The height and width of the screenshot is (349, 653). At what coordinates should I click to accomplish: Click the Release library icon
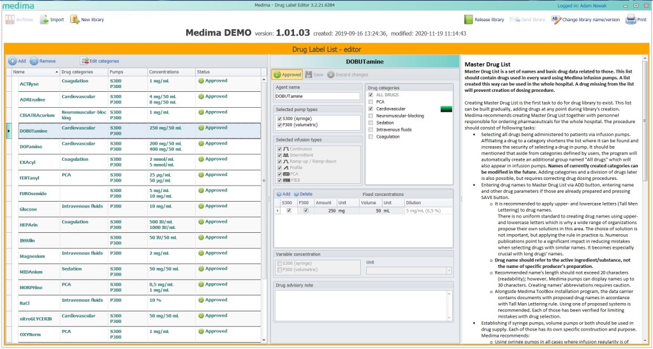click(468, 20)
